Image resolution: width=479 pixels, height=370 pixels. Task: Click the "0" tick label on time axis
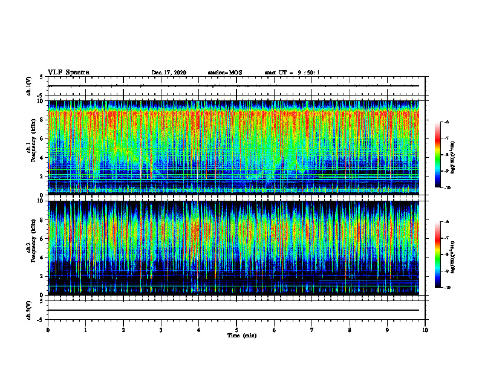48,330
